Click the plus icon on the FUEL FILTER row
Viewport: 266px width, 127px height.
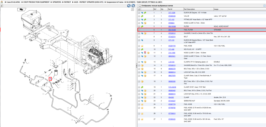pos(139,30)
